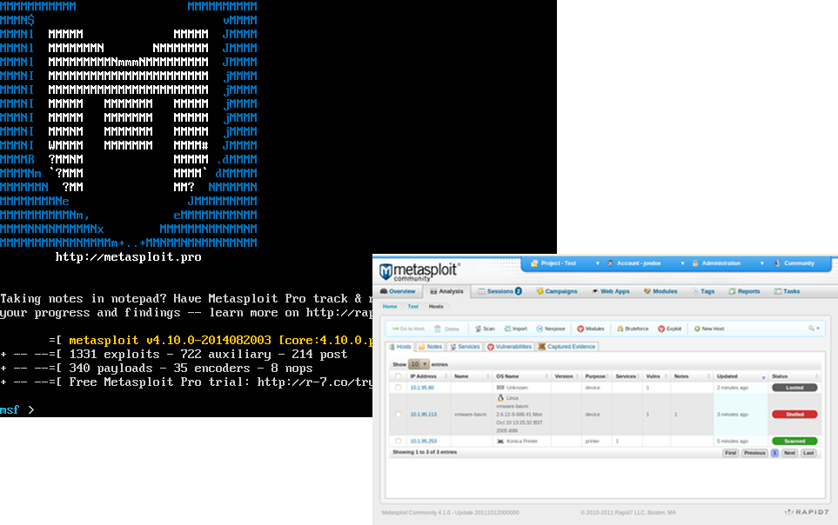Screen dimensions: 838x525
Task: Click the search magnifier in hosts toolbar
Action: point(811,329)
